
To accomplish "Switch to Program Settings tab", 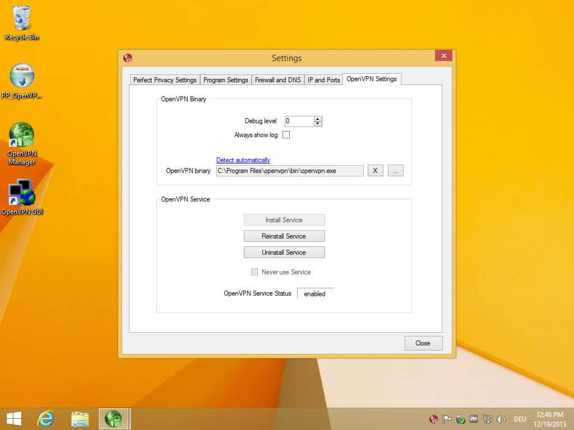I will pyautogui.click(x=225, y=80).
